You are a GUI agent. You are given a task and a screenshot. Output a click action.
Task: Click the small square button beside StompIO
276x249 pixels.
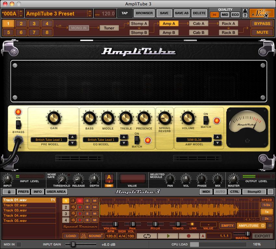[x=270, y=192]
